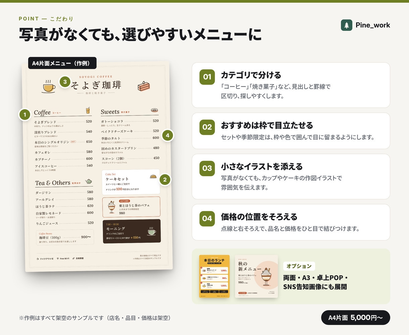This screenshot has width=409, height=335.
Task: Select the カテゴリで分ける point card
Action: [291, 85]
